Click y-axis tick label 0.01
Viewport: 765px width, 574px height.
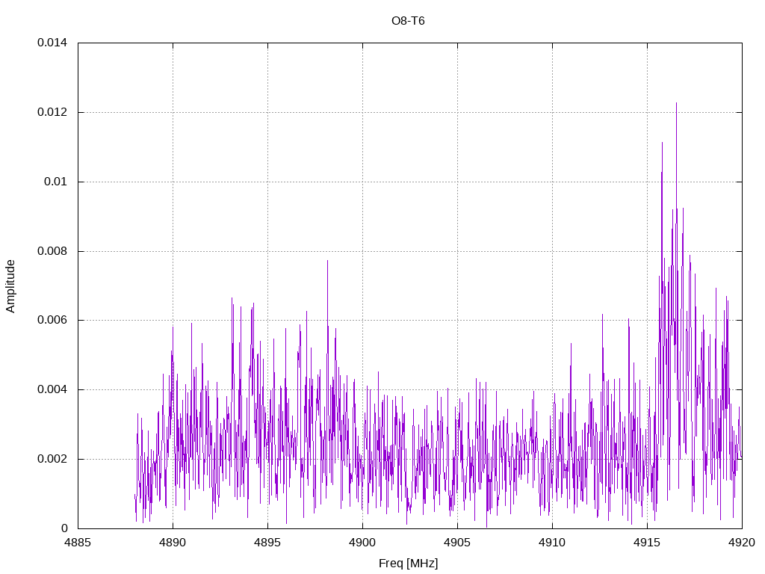(x=55, y=182)
